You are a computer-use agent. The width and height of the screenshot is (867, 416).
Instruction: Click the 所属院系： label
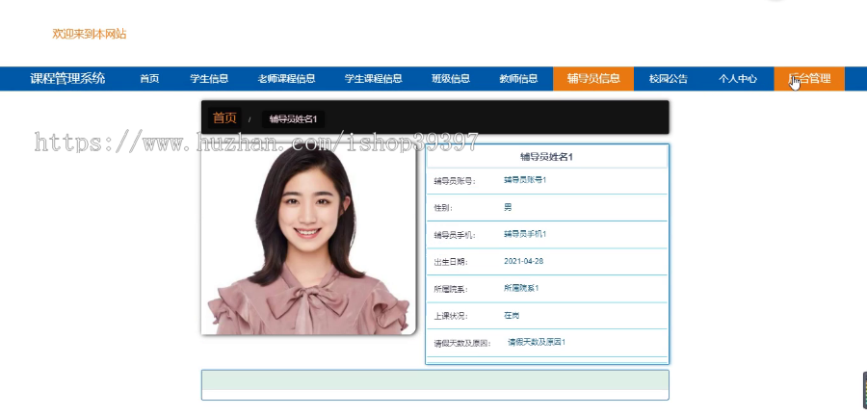coord(451,289)
